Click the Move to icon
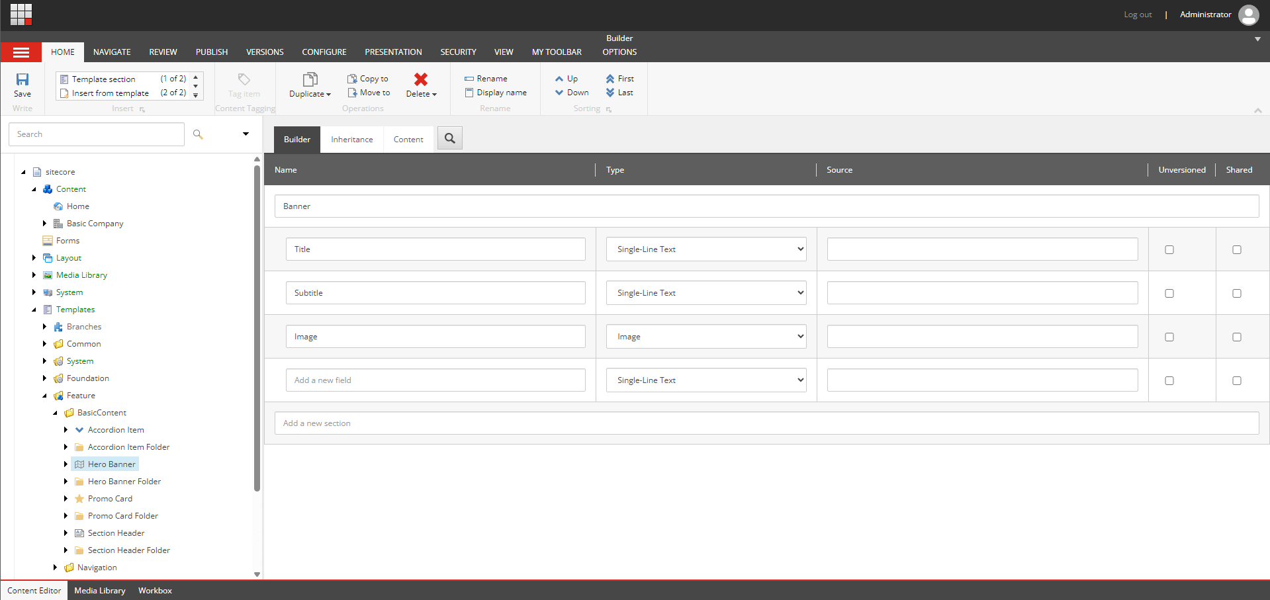The width and height of the screenshot is (1270, 600). (352, 93)
